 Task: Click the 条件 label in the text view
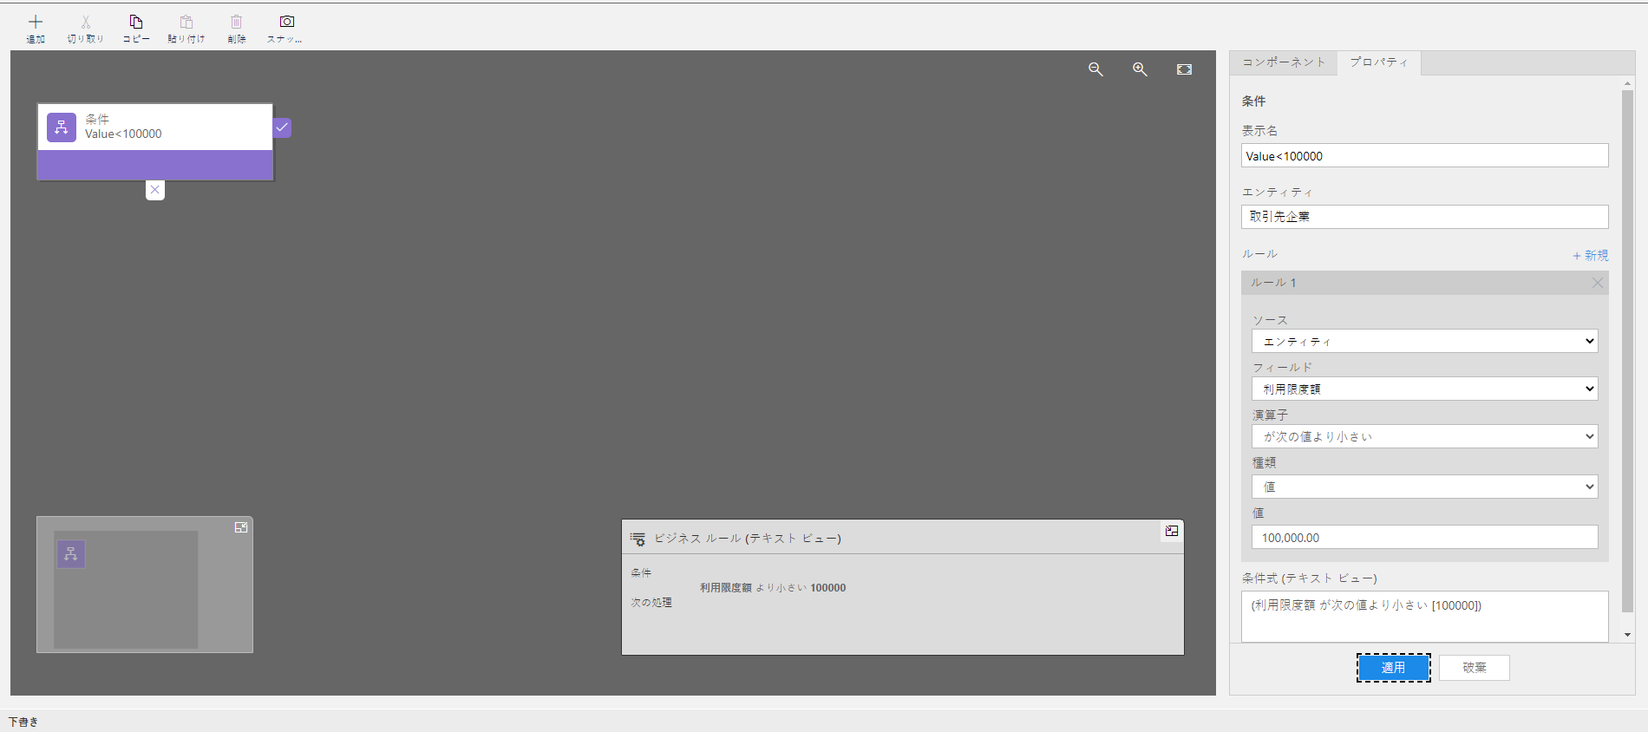[x=641, y=573]
